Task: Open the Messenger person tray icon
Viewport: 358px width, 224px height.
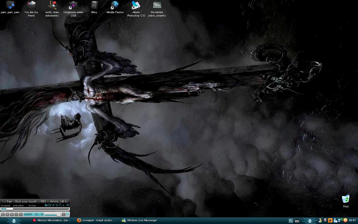Action: 335,221
